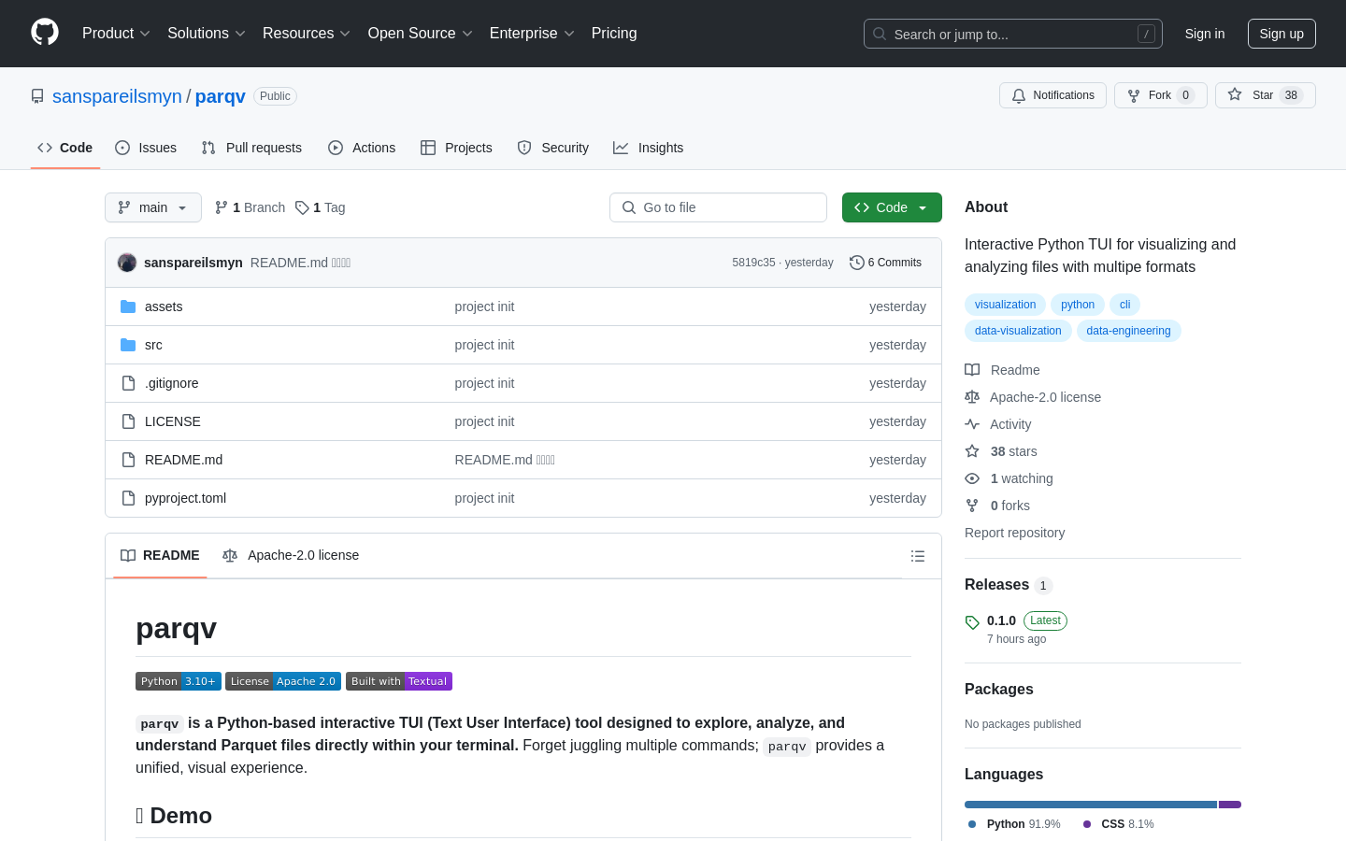Select the Apache-2.0 license tab

(x=291, y=555)
